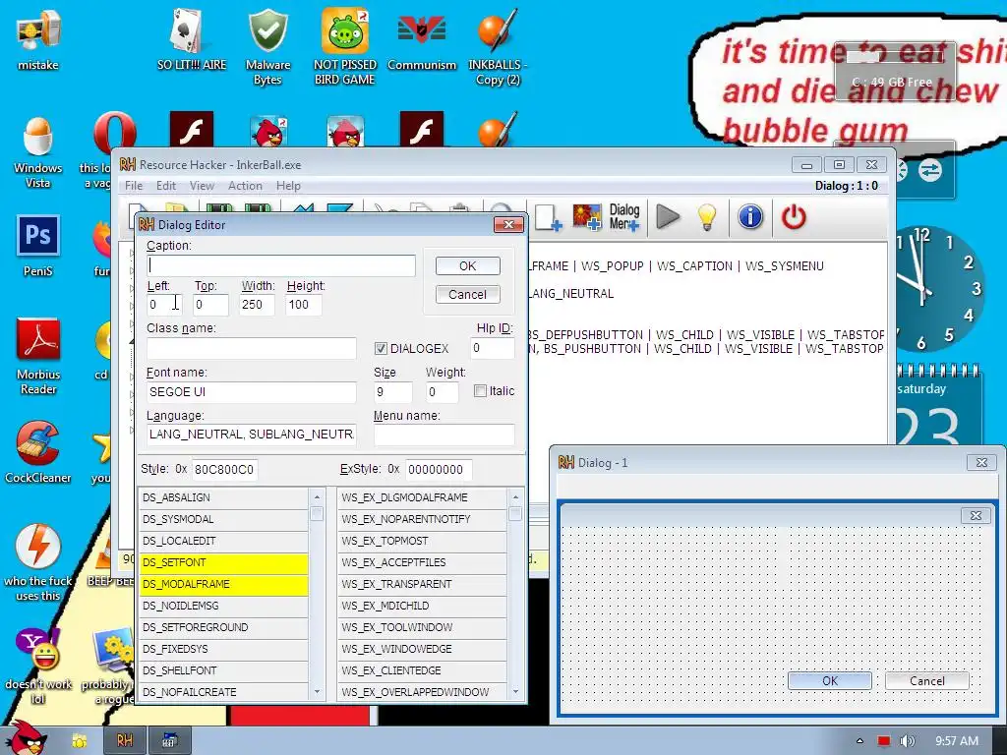Click the volume speaker tray icon
The height and width of the screenshot is (755, 1007).
907,741
